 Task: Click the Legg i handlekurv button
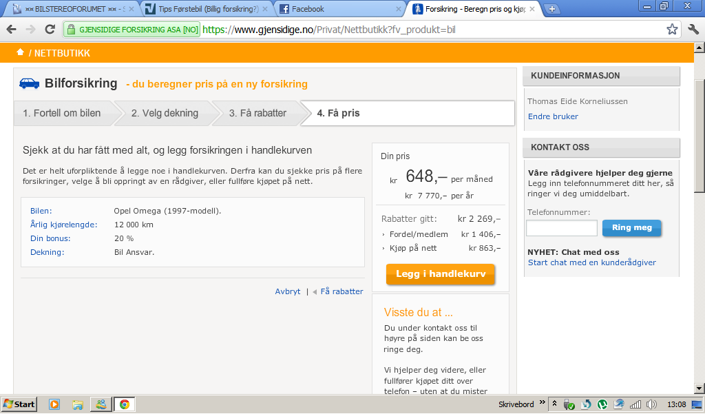click(440, 274)
